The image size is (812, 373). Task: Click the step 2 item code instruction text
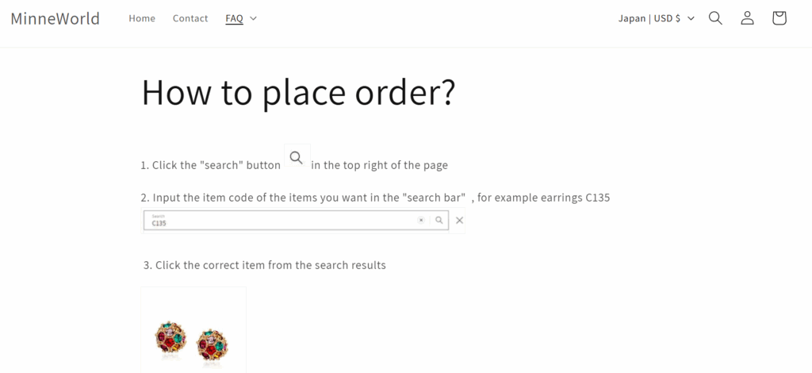click(x=375, y=198)
